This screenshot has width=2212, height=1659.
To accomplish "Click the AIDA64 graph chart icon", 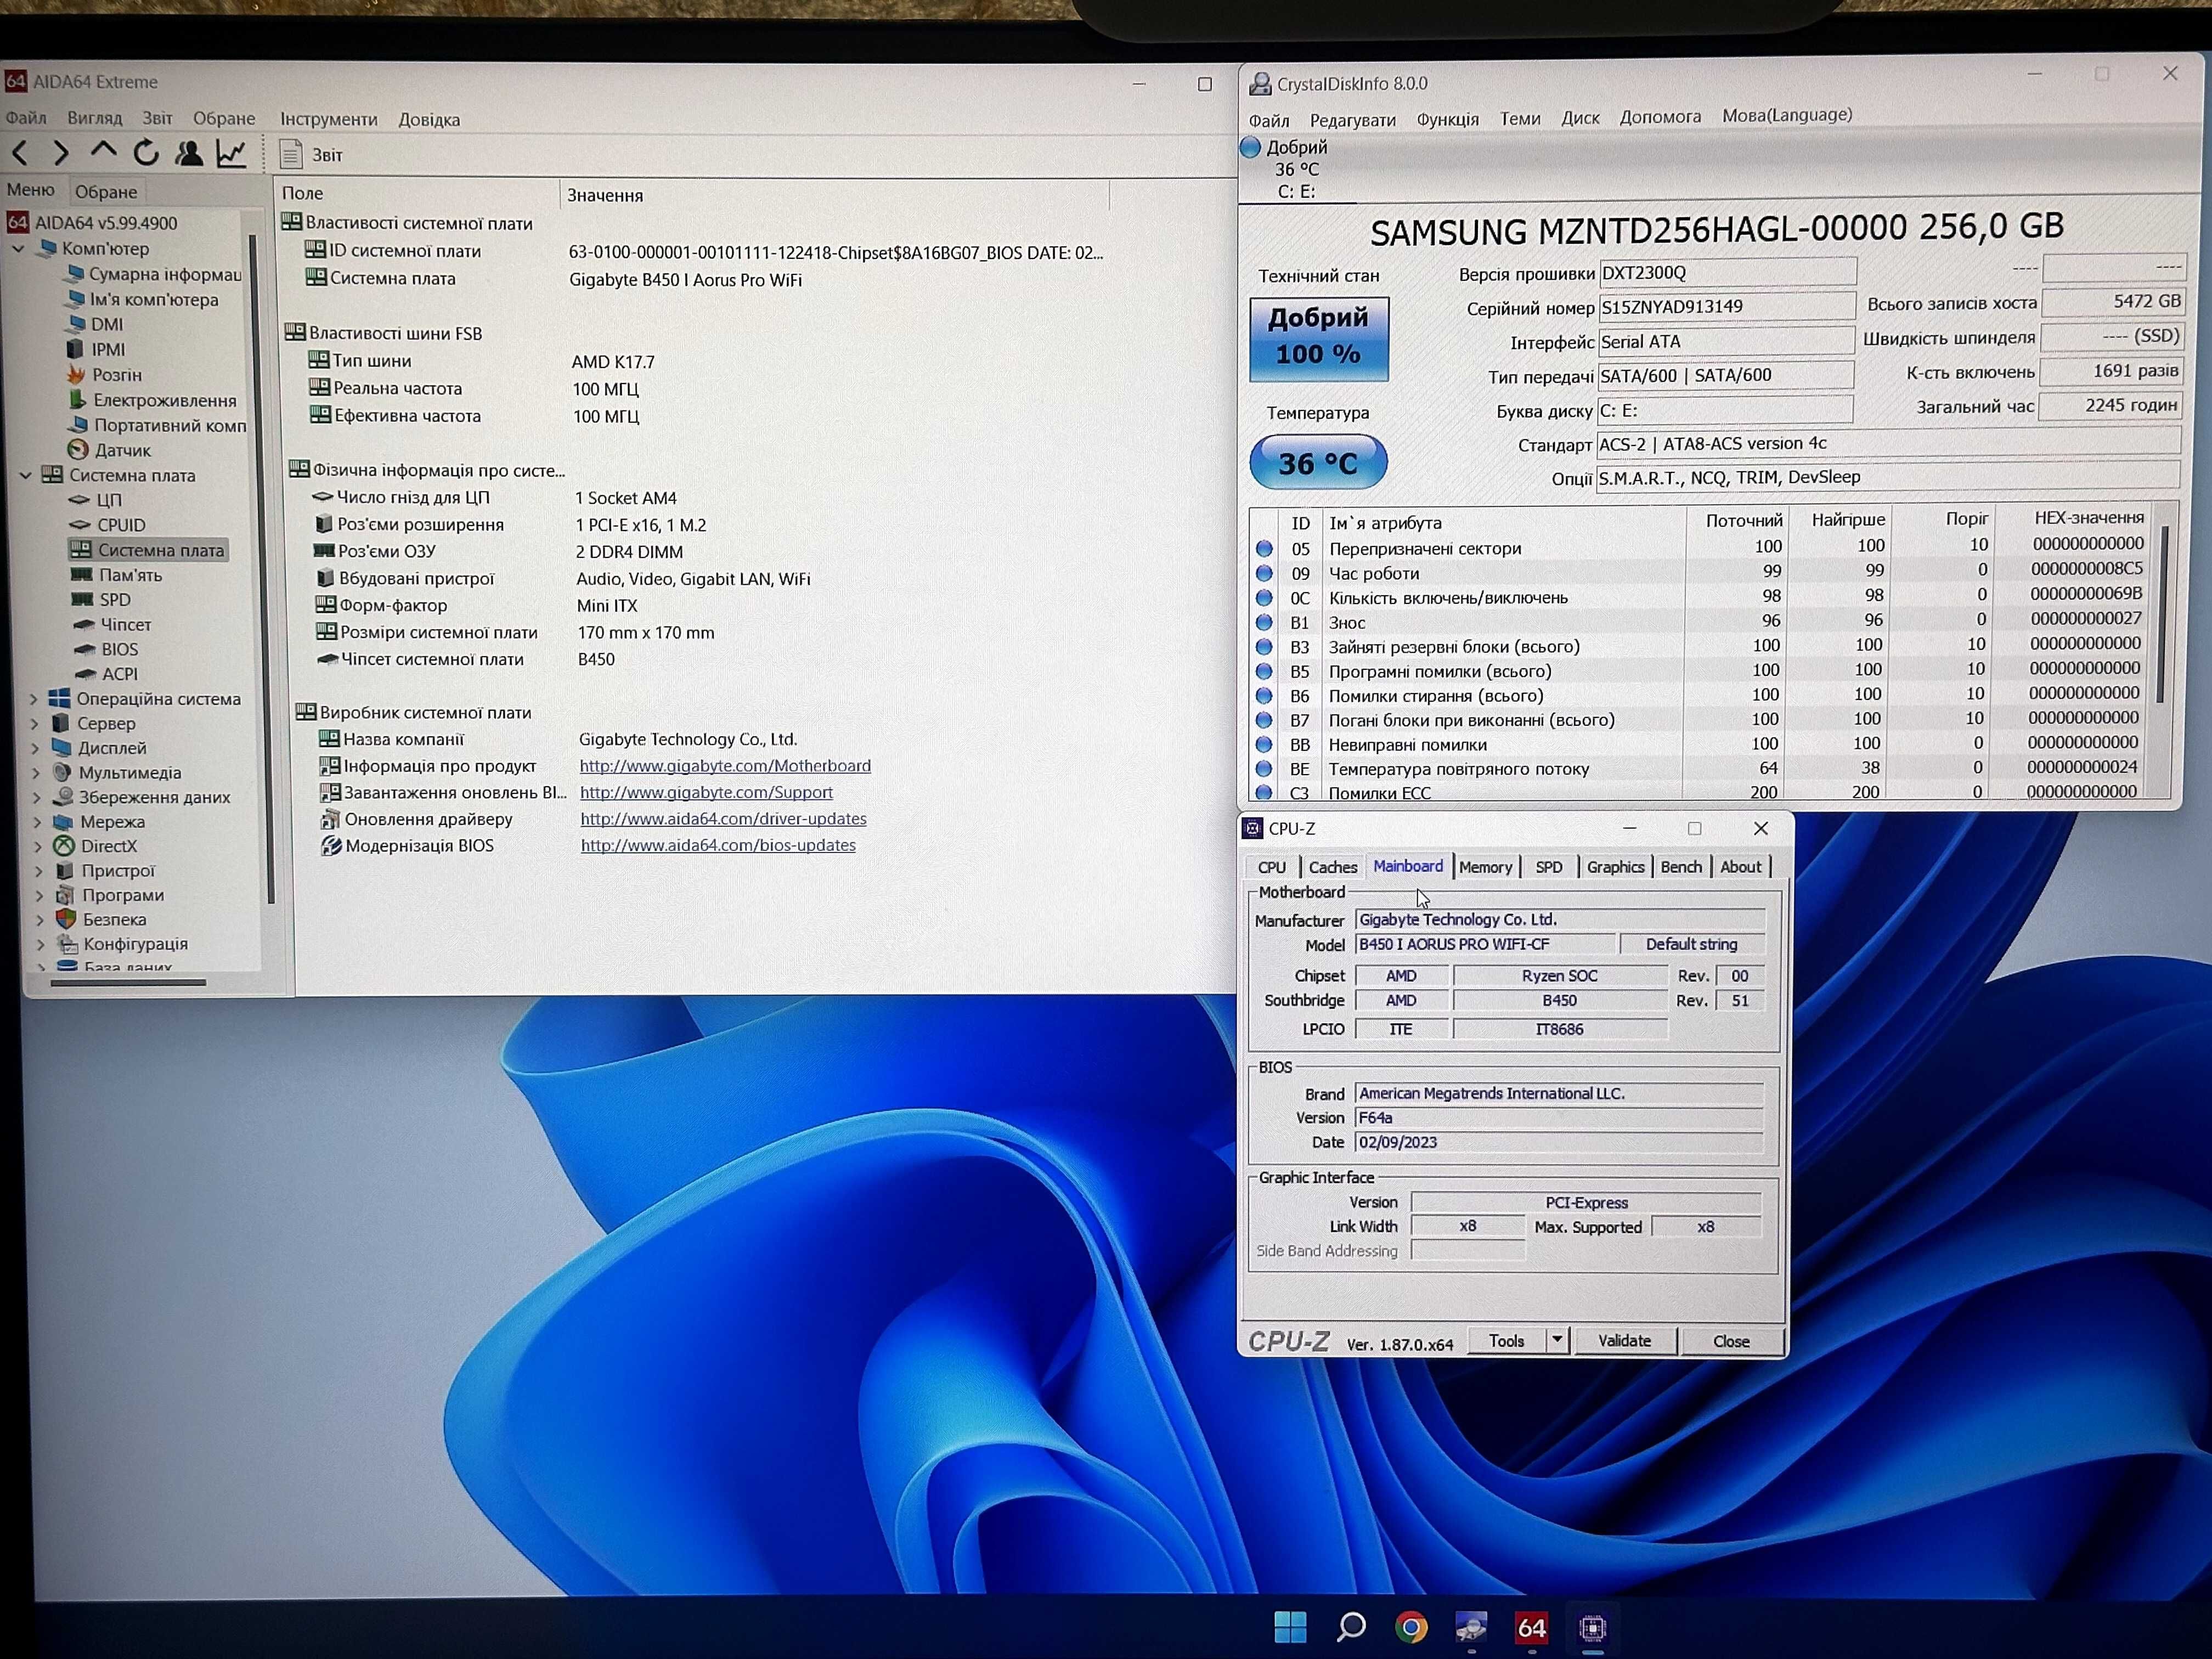I will coord(232,153).
